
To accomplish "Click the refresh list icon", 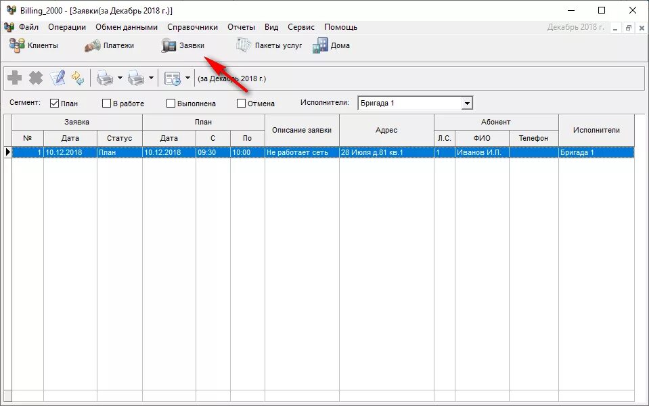I will pos(78,78).
